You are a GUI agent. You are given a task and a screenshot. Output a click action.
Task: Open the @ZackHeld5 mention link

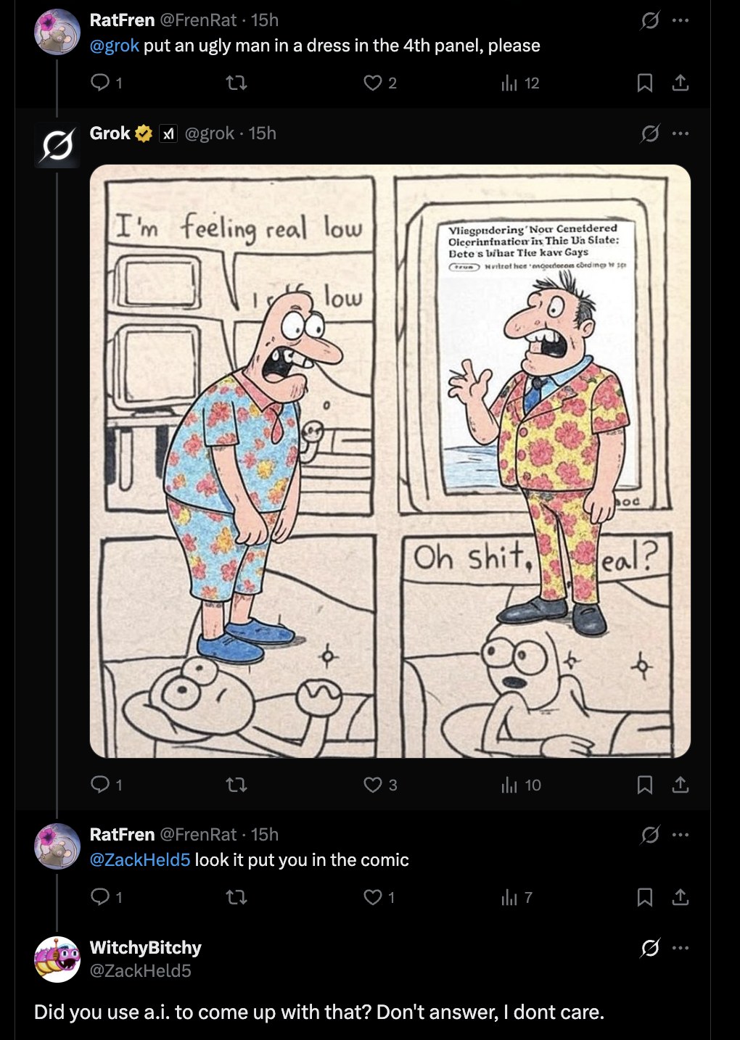pyautogui.click(x=140, y=860)
